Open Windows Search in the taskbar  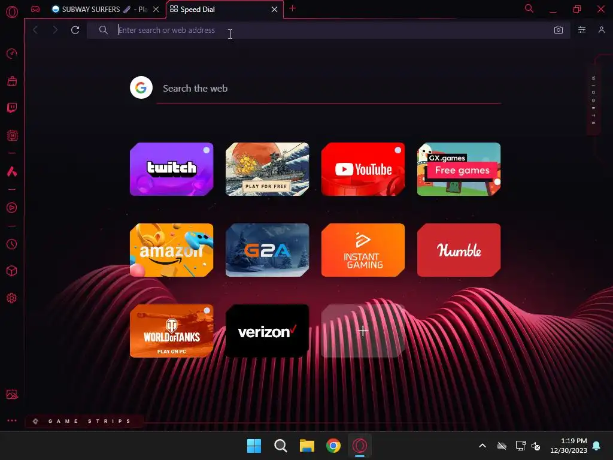point(280,446)
